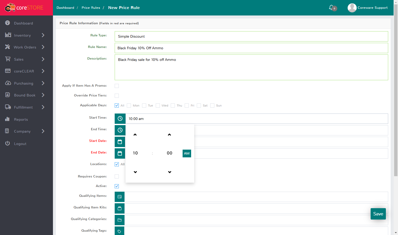This screenshot has height=235, width=398.
Task: Click the Coreware Support user avatar
Action: [352, 8]
